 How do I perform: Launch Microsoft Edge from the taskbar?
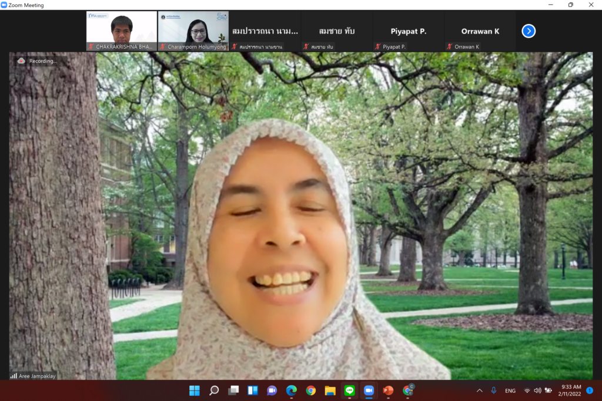291,390
